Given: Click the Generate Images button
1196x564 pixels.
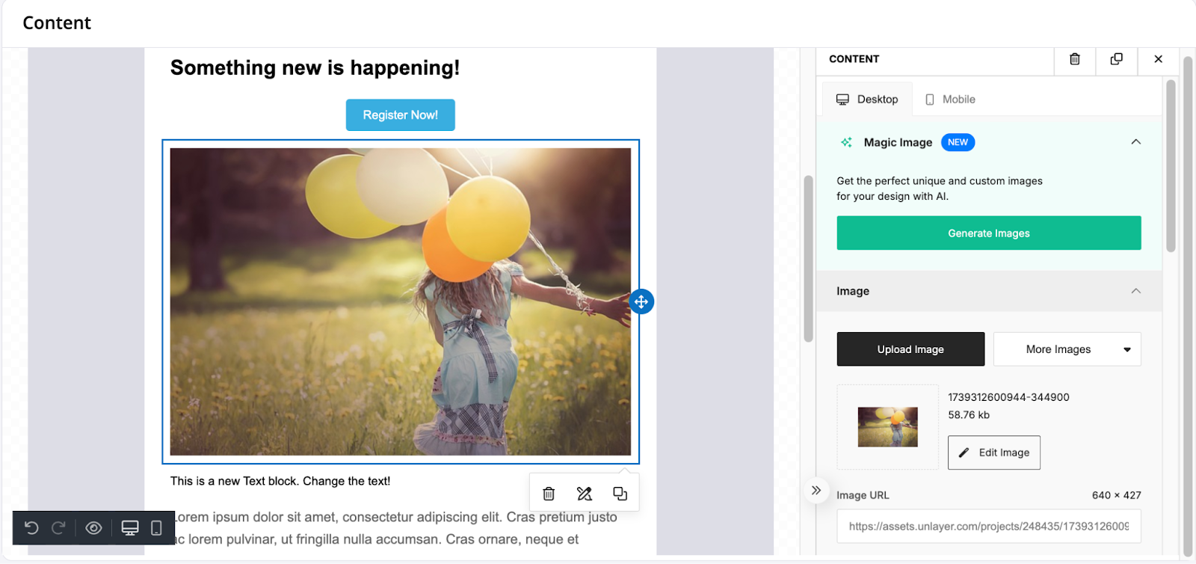Looking at the screenshot, I should tap(988, 233).
